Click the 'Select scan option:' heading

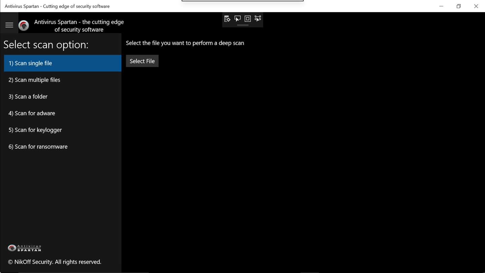pos(46,44)
